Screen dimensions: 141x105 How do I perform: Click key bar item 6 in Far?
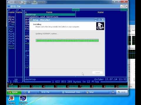click(73, 86)
